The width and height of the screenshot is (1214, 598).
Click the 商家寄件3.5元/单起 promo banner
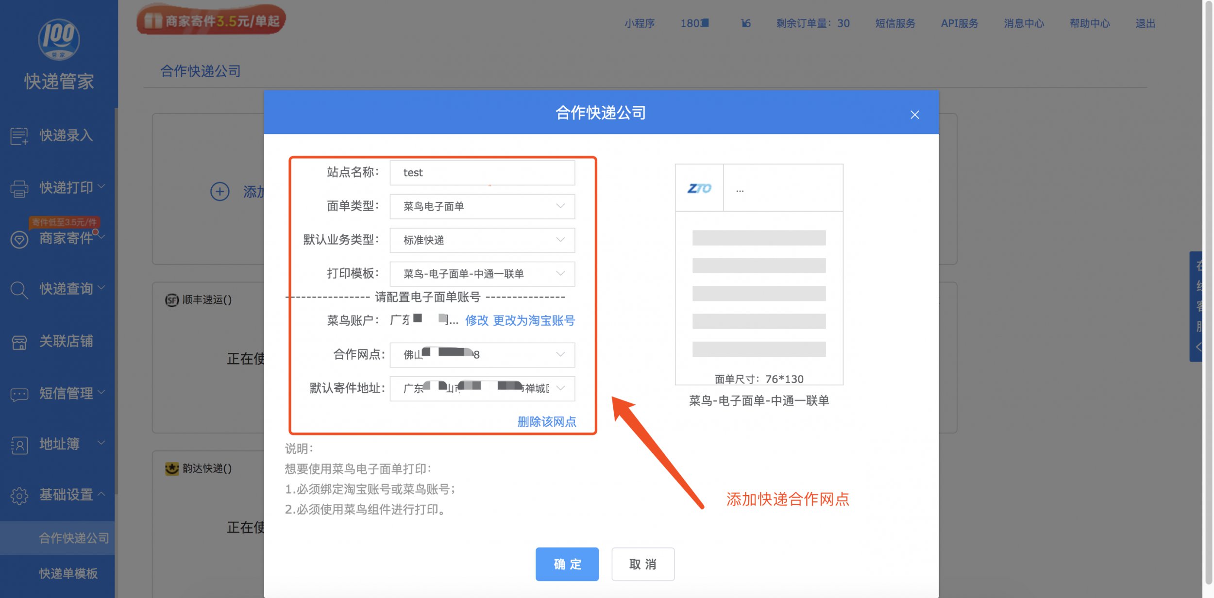point(211,20)
